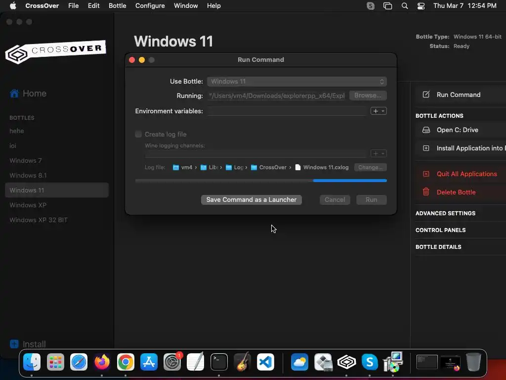This screenshot has height=380, width=506.
Task: Click the Install Application plus-box icon
Action: [426, 148]
